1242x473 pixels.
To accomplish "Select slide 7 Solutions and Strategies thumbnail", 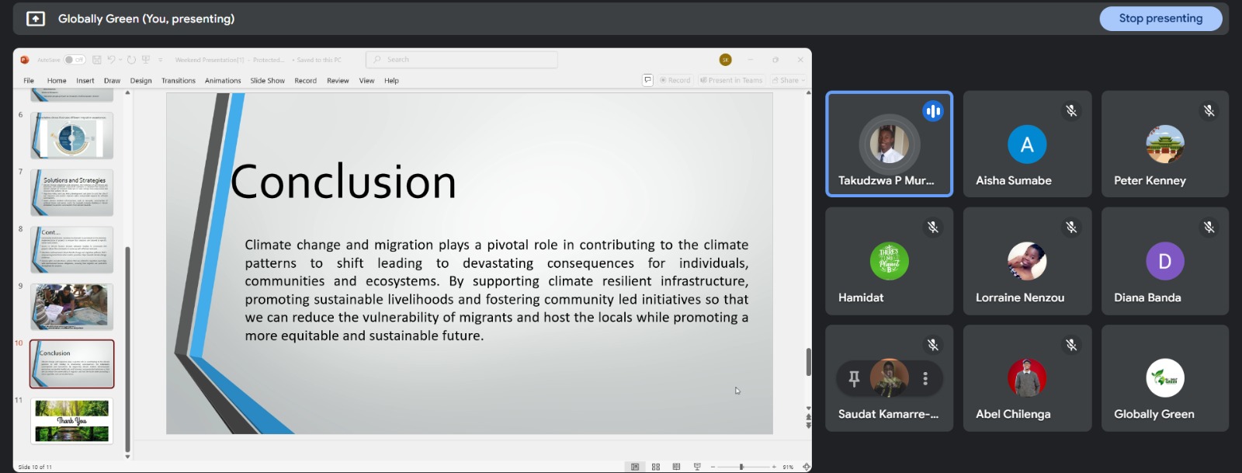I will (72, 193).
